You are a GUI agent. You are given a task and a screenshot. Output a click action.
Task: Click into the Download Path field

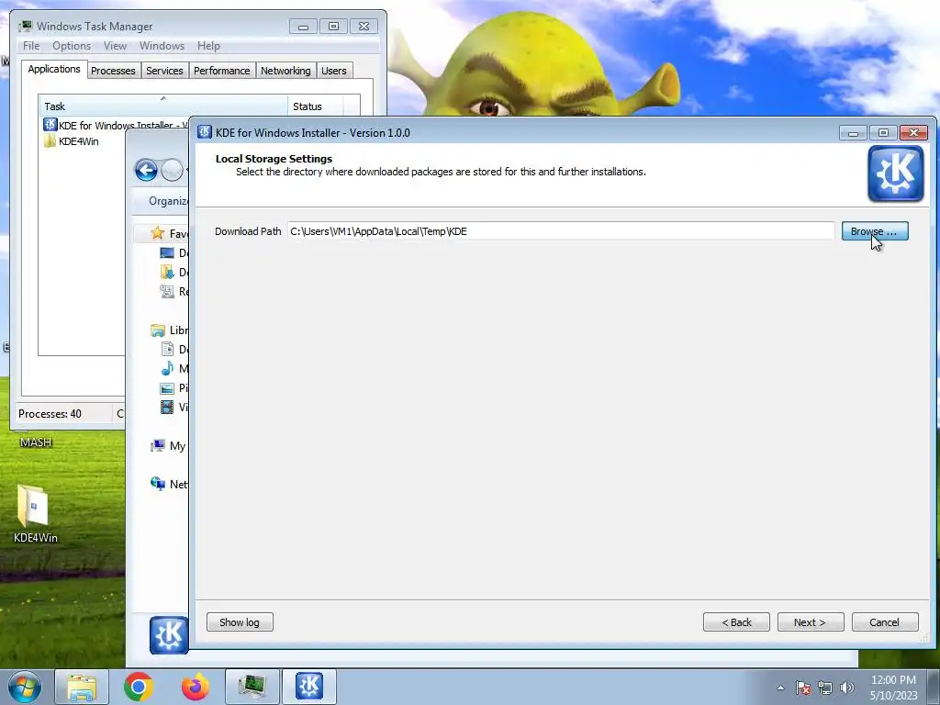tap(561, 231)
